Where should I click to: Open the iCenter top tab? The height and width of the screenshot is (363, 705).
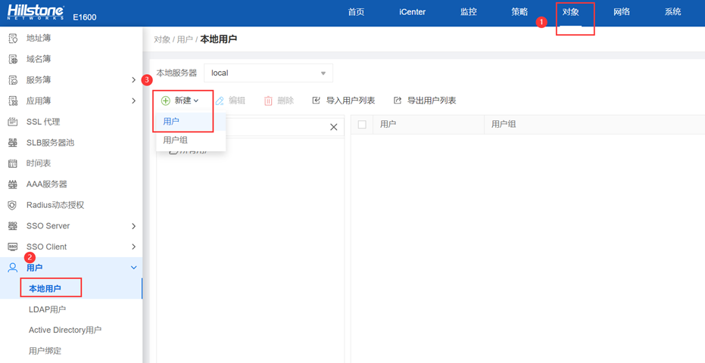pos(412,12)
